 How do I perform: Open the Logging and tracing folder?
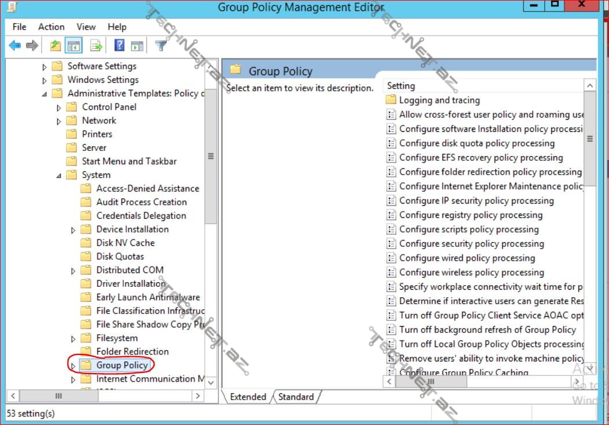[439, 100]
